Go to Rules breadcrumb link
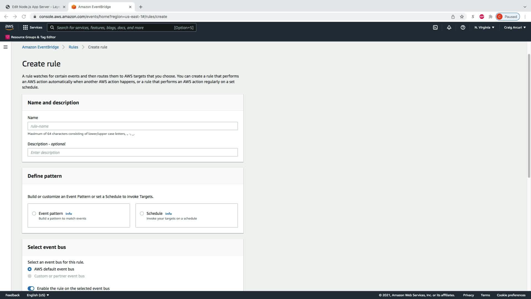 (73, 47)
